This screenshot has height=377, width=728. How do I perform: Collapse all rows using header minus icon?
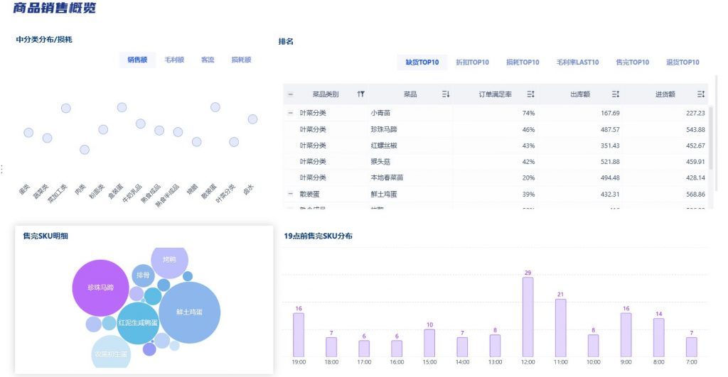tap(290, 94)
